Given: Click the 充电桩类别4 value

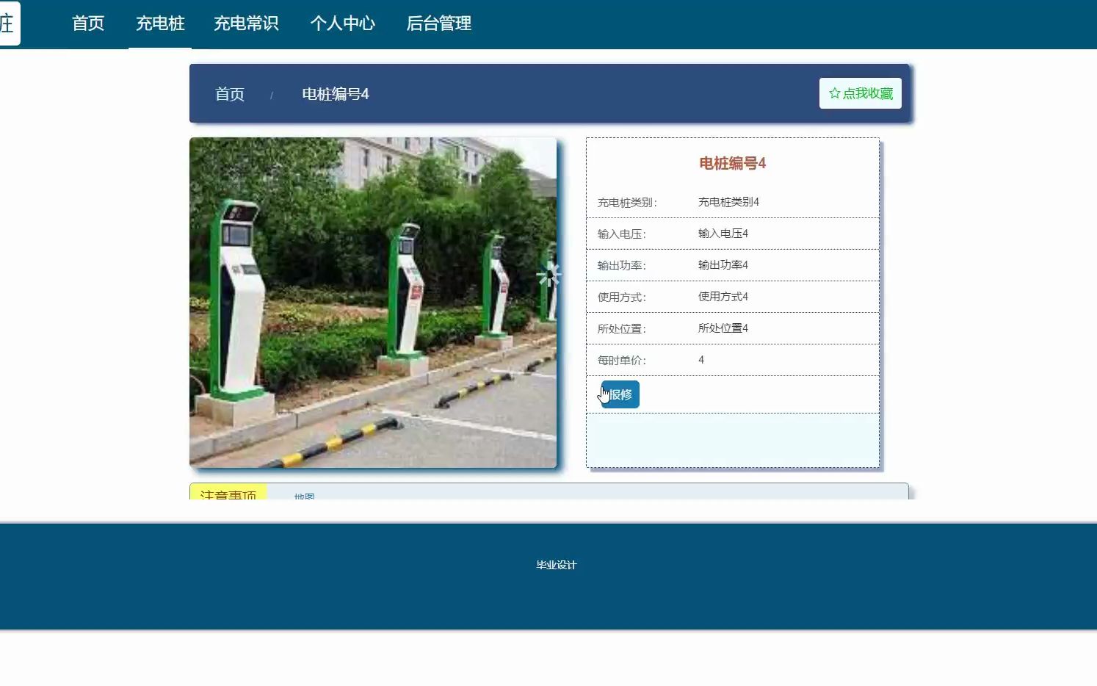Looking at the screenshot, I should [x=728, y=202].
